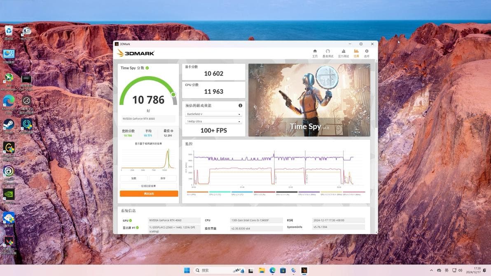Toggle the dark red GPU load legend swatch
491x276 pixels.
click(264, 193)
